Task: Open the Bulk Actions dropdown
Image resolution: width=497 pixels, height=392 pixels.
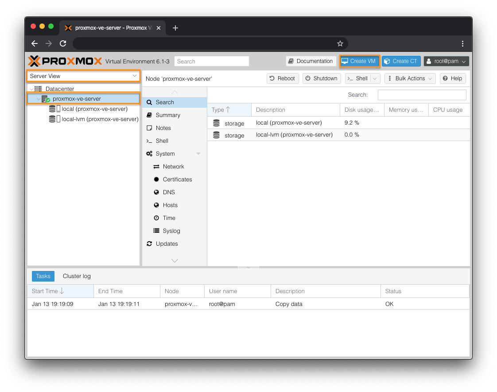Action: [410, 78]
